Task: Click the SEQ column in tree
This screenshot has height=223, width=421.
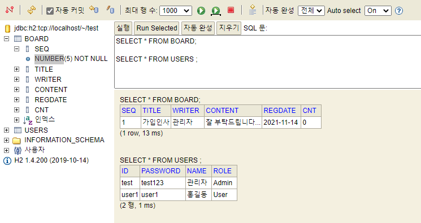Action: click(x=42, y=49)
